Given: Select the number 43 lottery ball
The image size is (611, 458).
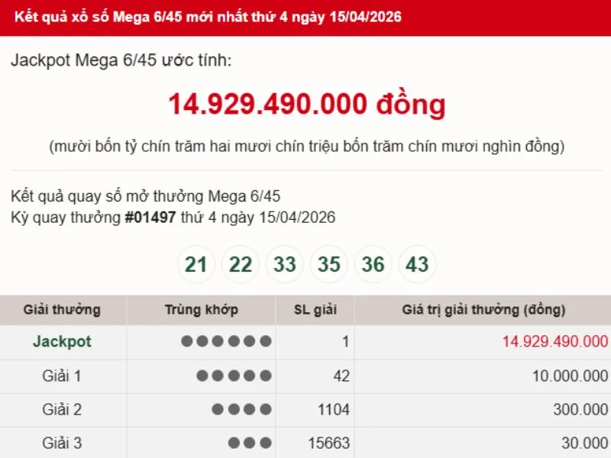Looking at the screenshot, I should [418, 265].
